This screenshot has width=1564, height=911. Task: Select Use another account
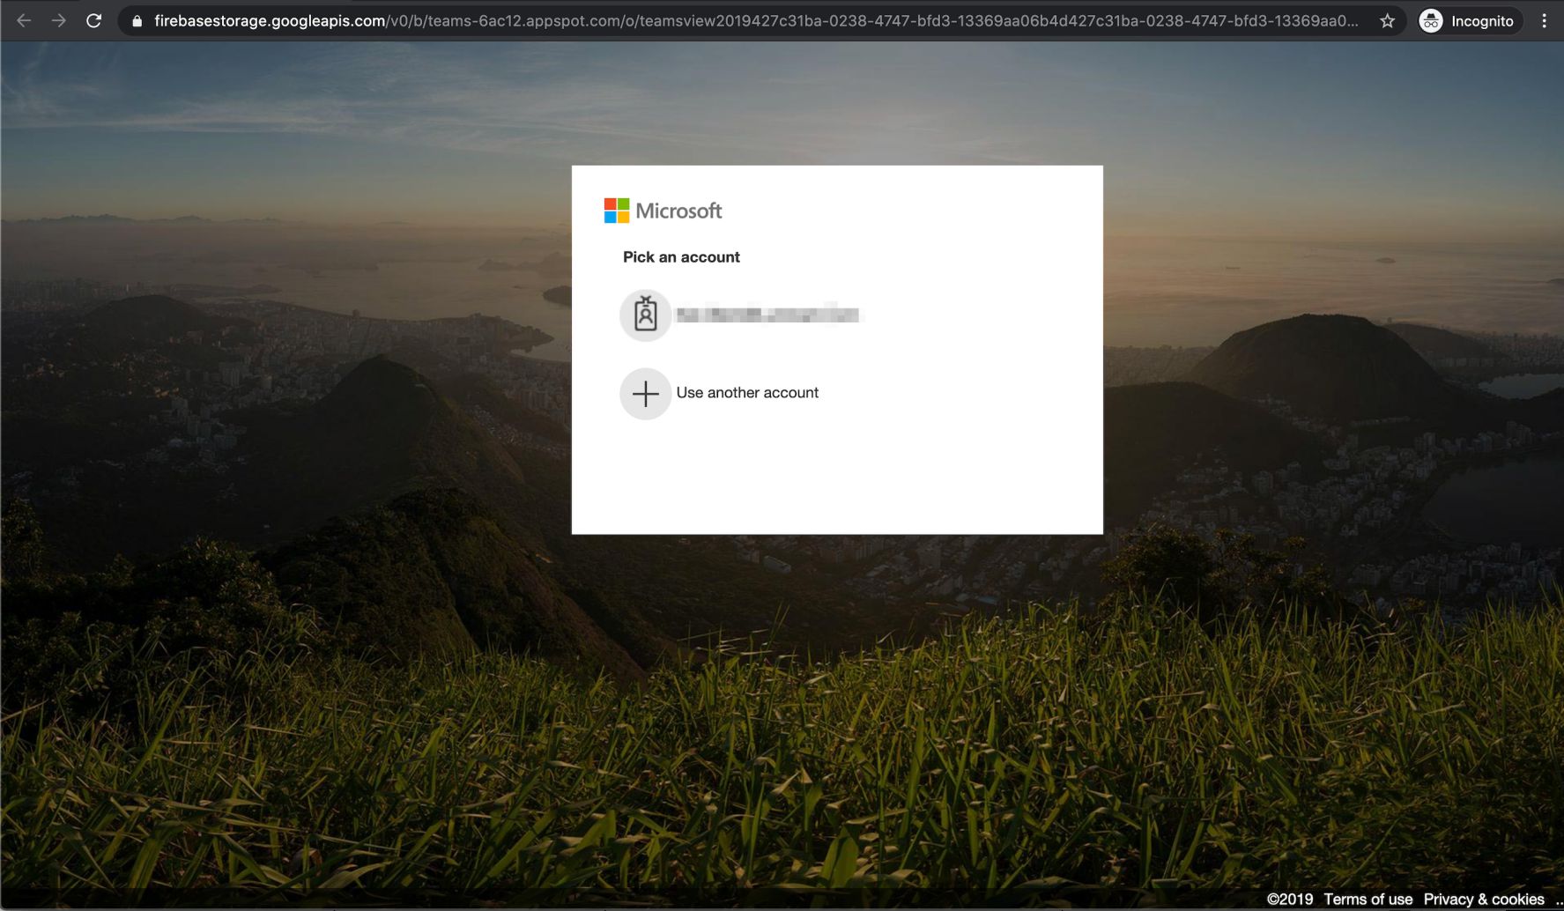pyautogui.click(x=747, y=393)
